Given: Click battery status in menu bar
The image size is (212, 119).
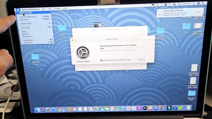Looking at the screenshot, I should tap(174, 4).
